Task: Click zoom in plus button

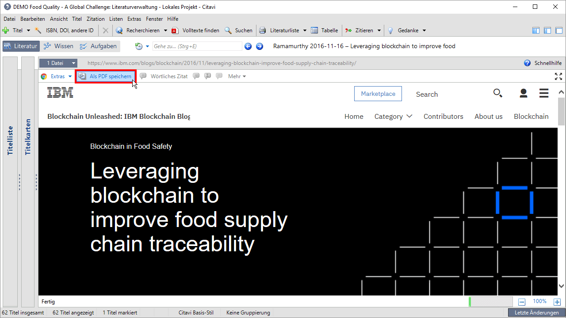Action: (x=557, y=302)
